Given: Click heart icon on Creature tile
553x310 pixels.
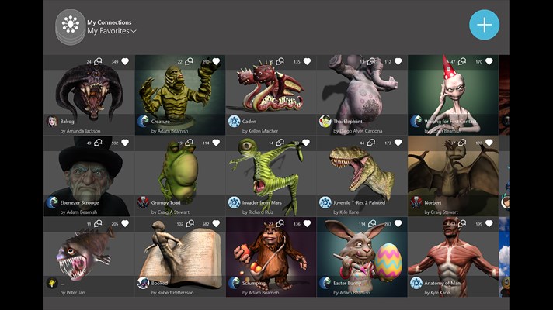Looking at the screenshot, I should click(x=216, y=61).
